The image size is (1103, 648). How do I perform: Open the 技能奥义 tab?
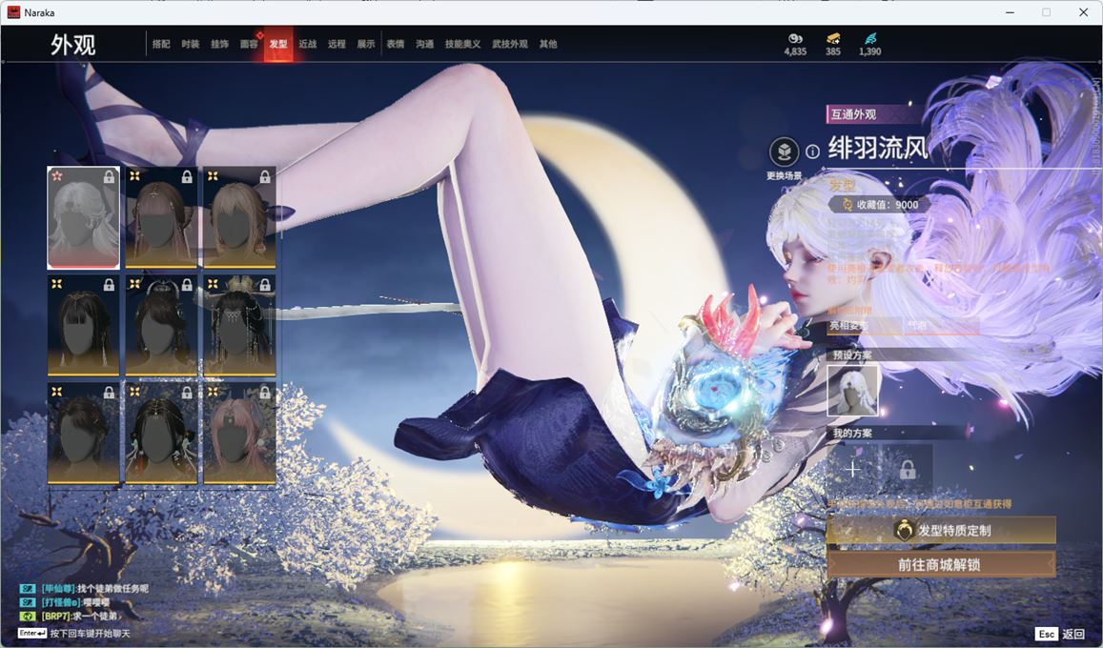pos(463,44)
